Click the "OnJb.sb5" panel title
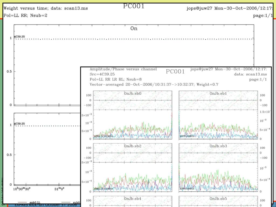 point(218,199)
